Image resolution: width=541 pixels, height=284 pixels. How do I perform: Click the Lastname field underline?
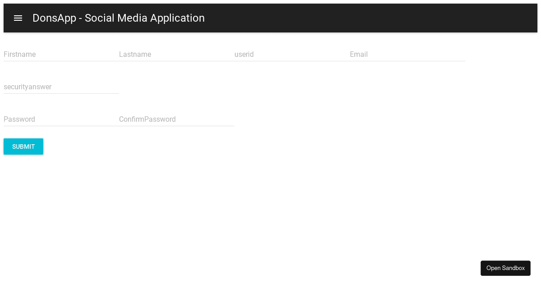click(x=176, y=61)
